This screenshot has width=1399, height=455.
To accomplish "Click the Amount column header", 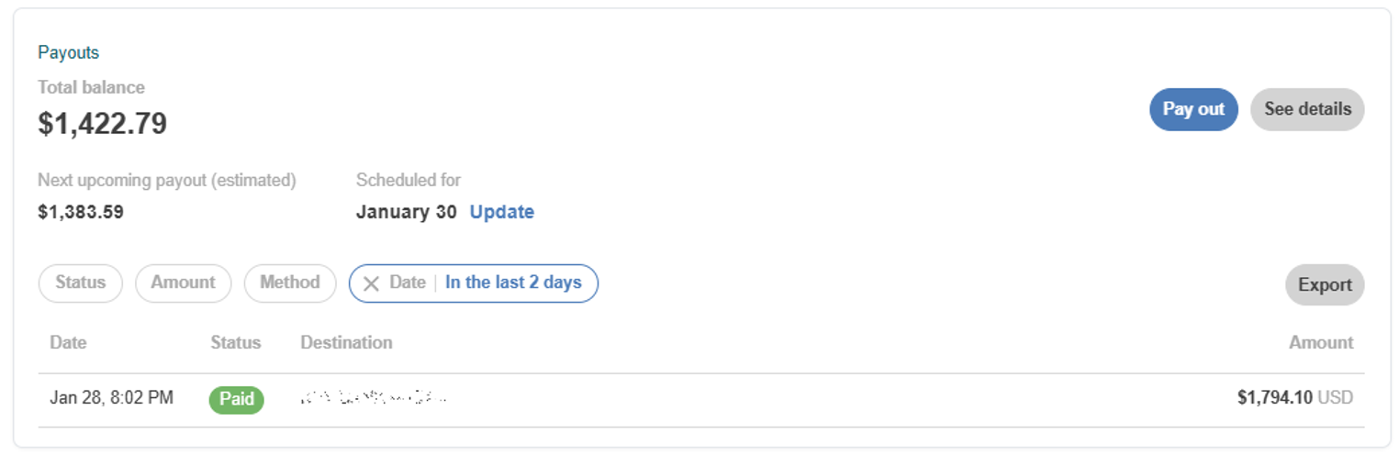I will click(1321, 342).
